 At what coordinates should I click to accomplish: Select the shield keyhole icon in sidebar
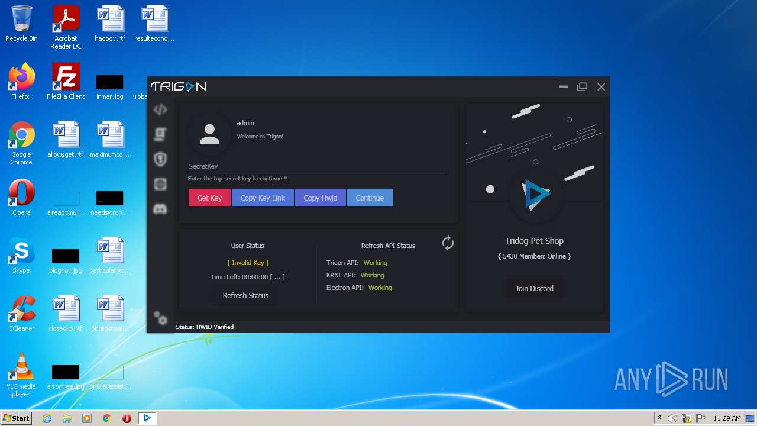(160, 159)
